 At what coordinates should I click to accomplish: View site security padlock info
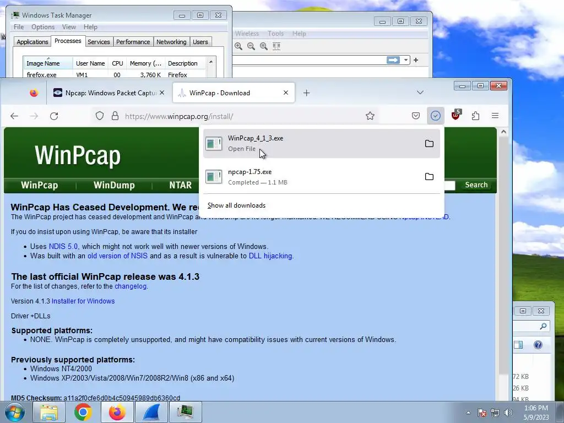[115, 116]
